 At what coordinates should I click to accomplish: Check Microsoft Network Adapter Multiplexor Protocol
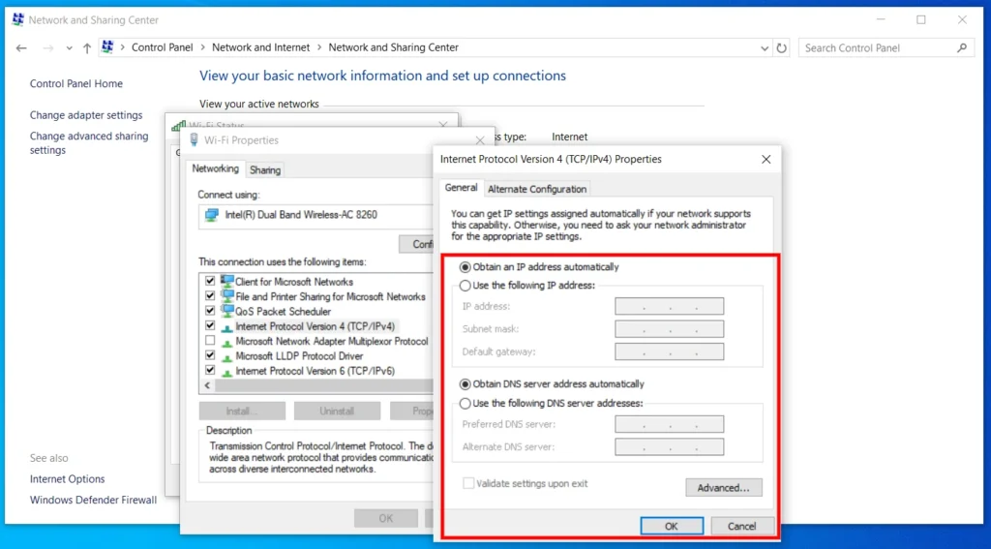pyautogui.click(x=210, y=341)
